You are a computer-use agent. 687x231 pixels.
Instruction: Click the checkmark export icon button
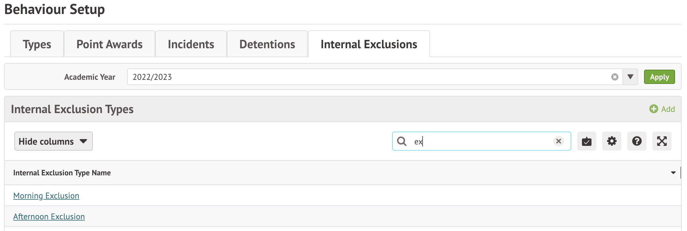pyautogui.click(x=586, y=141)
